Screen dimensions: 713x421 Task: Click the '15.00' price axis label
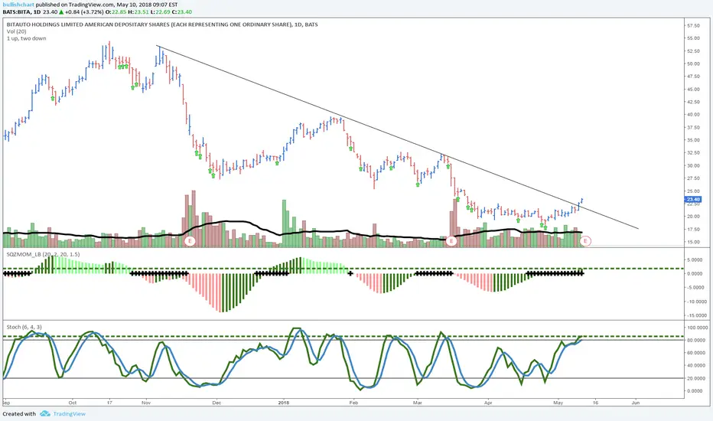click(694, 242)
